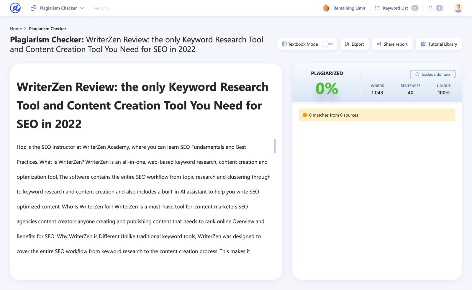Click the Tutorial Library building icon
The width and height of the screenshot is (472, 290).
point(423,44)
